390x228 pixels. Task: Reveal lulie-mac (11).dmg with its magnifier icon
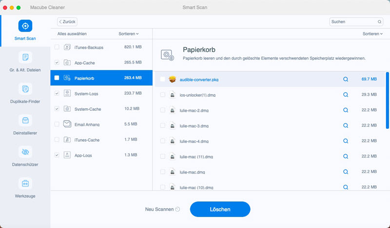(x=346, y=157)
